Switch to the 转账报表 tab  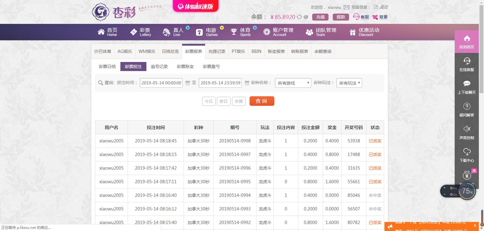click(299, 51)
